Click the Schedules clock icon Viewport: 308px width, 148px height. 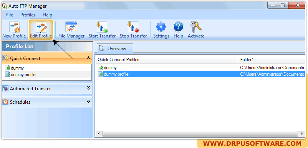(5, 102)
